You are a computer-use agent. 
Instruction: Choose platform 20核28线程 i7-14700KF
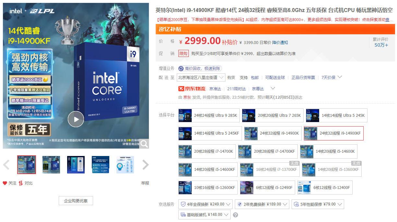(268, 151)
